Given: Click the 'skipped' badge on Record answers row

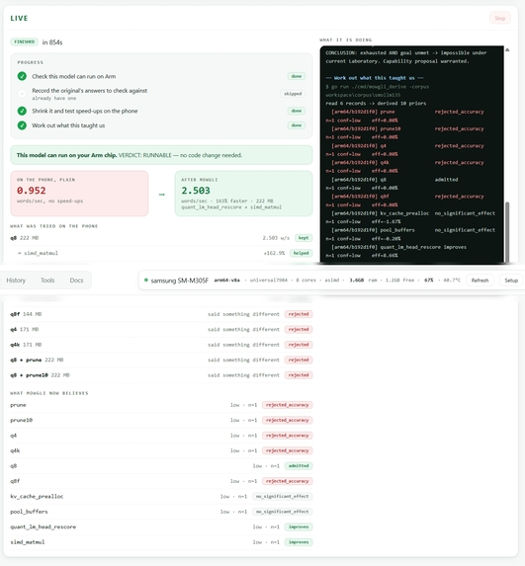Looking at the screenshot, I should [x=293, y=94].
